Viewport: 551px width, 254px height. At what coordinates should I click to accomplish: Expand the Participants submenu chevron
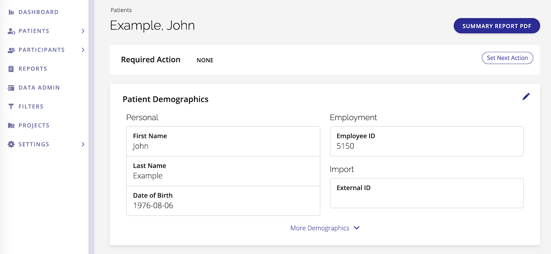click(83, 50)
